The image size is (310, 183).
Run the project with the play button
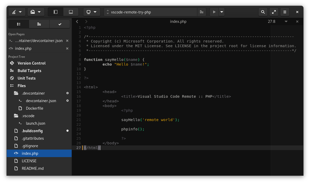(x=214, y=12)
